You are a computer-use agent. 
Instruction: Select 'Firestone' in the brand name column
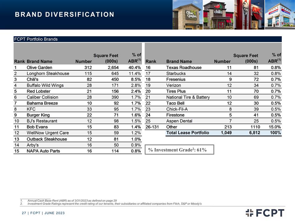(175, 115)
